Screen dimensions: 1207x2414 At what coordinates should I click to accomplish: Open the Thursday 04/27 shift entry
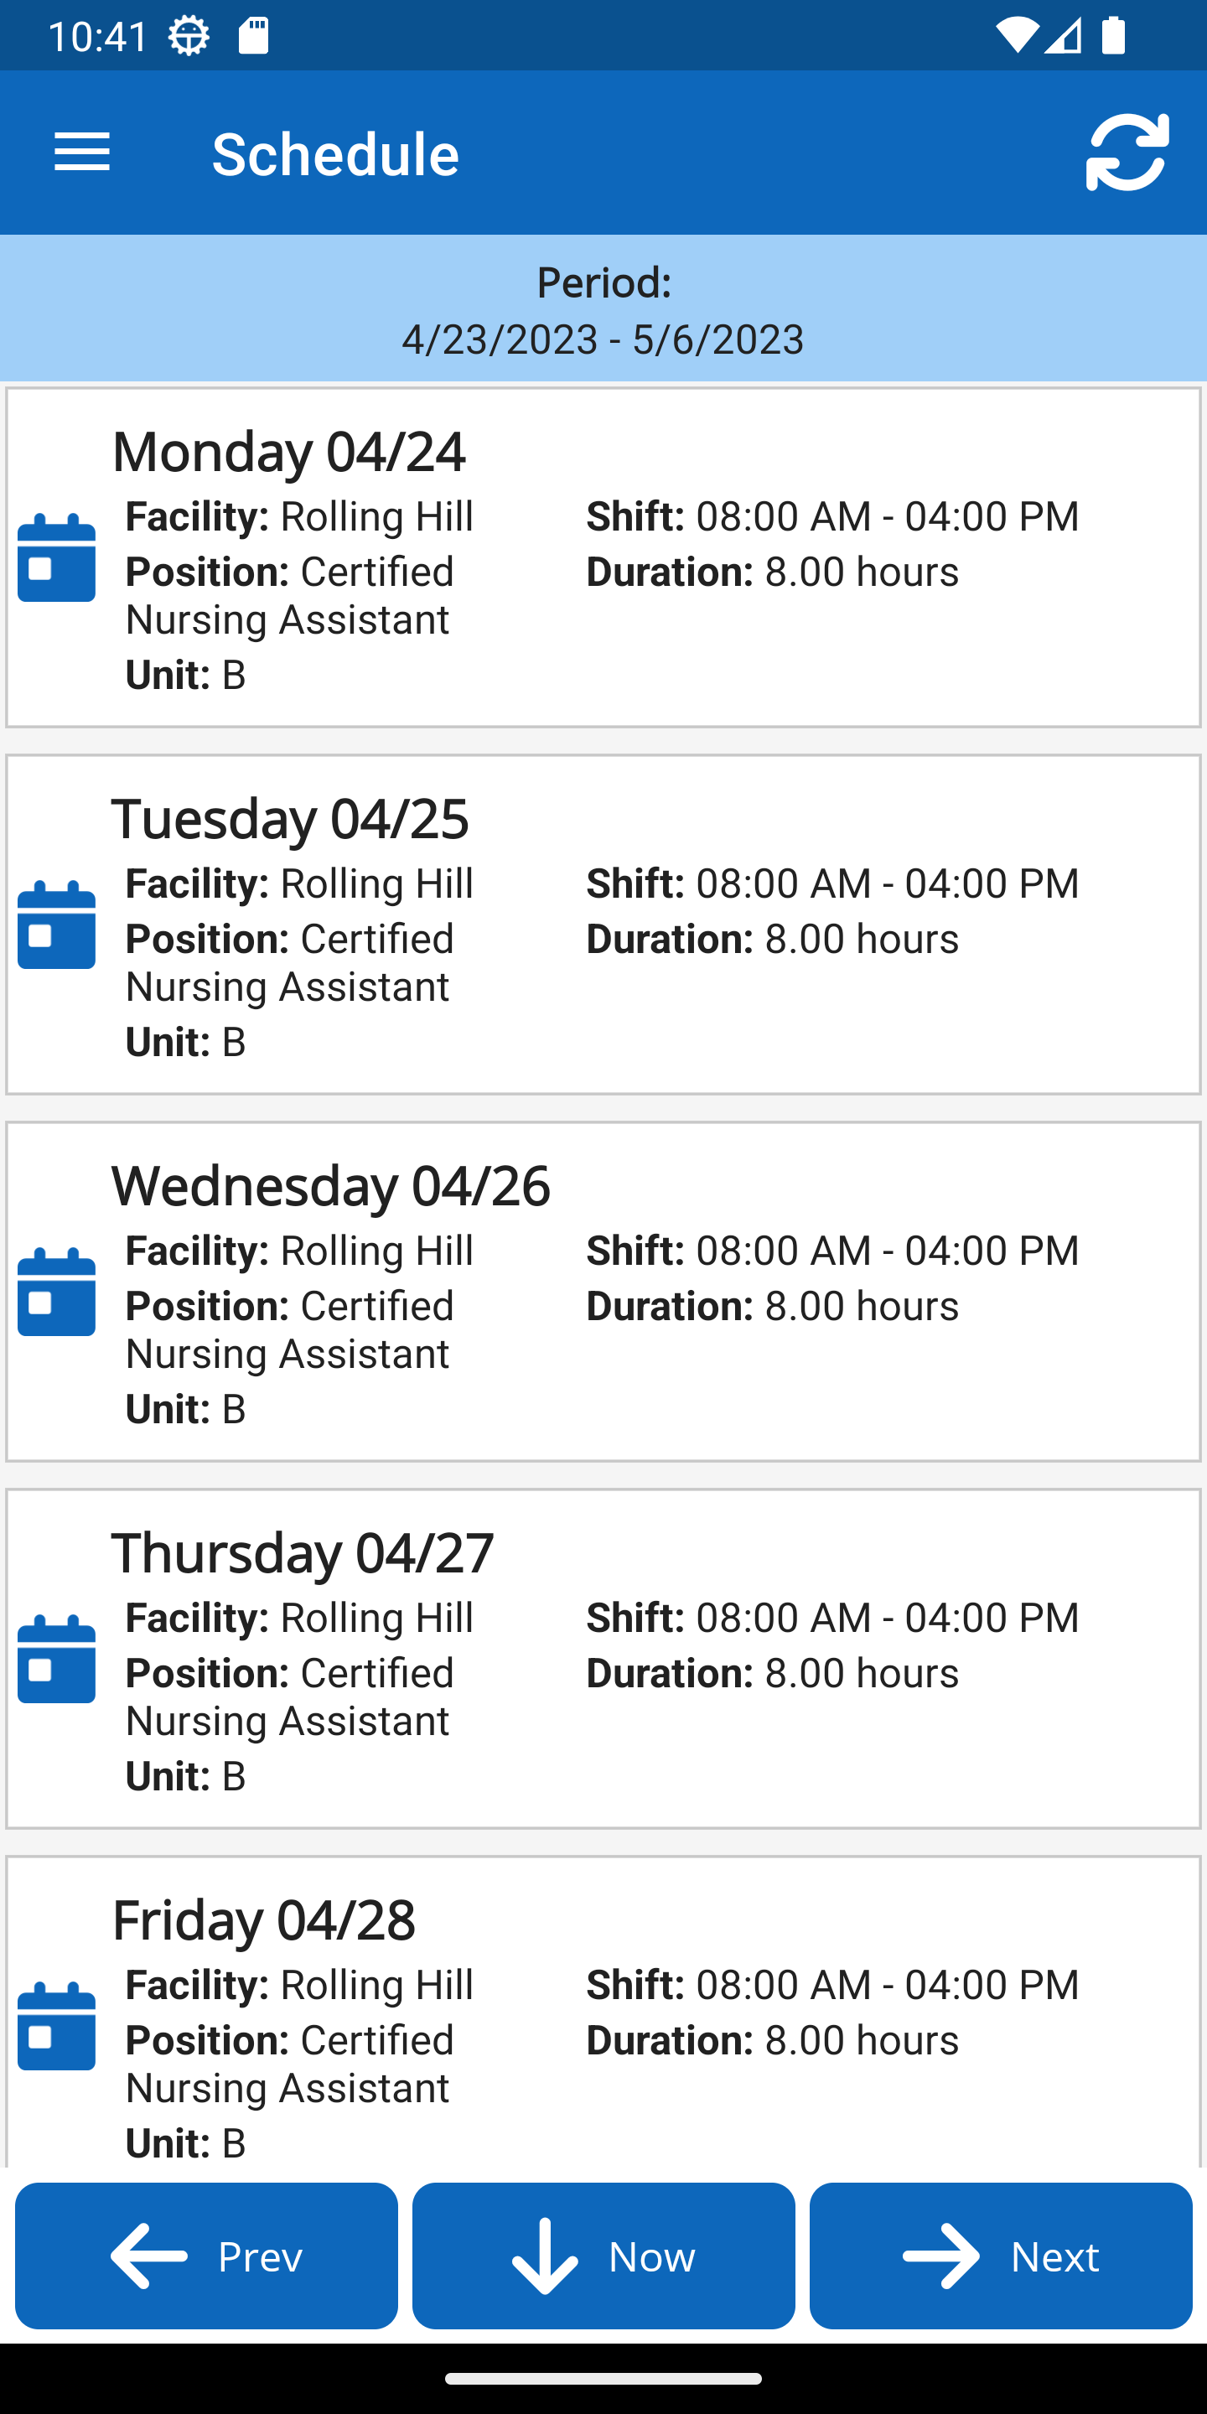[603, 1660]
